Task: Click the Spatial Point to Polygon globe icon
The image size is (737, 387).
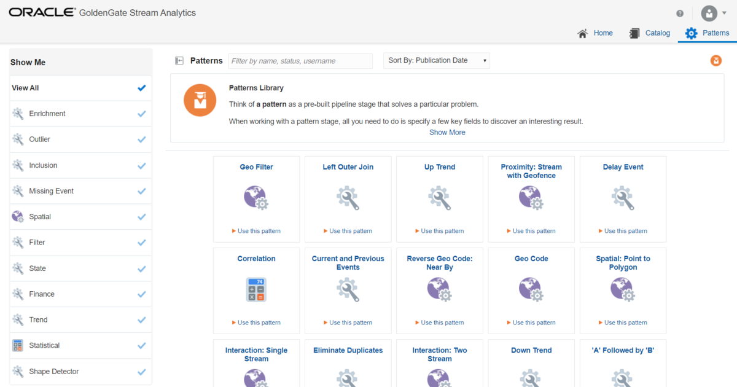Action: tap(623, 290)
